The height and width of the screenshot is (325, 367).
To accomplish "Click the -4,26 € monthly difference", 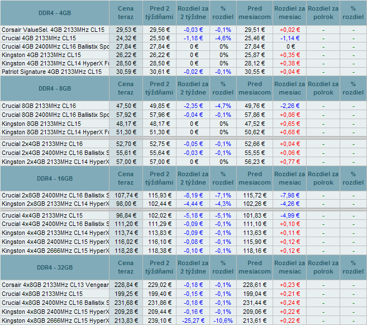I will pos(290,204).
